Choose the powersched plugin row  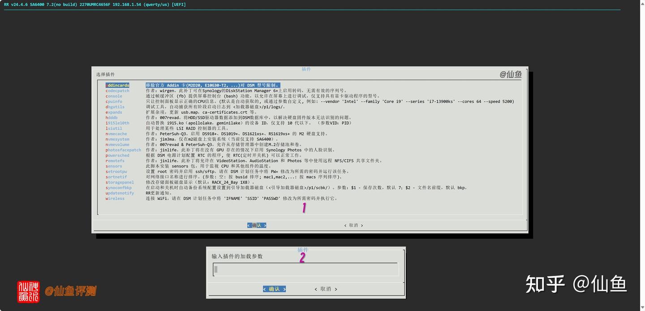tap(204, 155)
